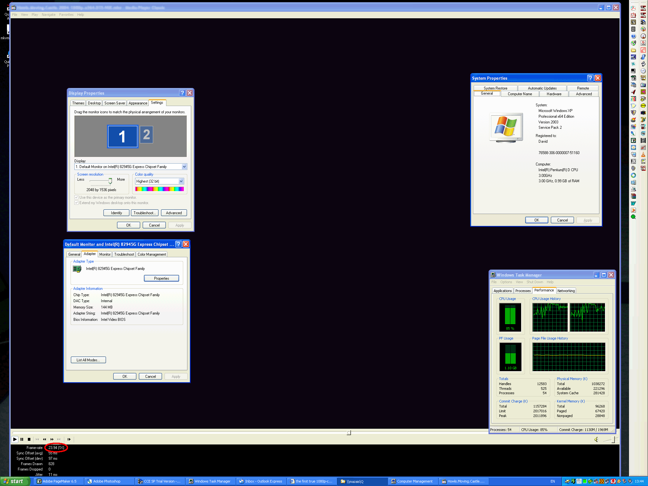Click the adapter Properties button

[x=161, y=278]
